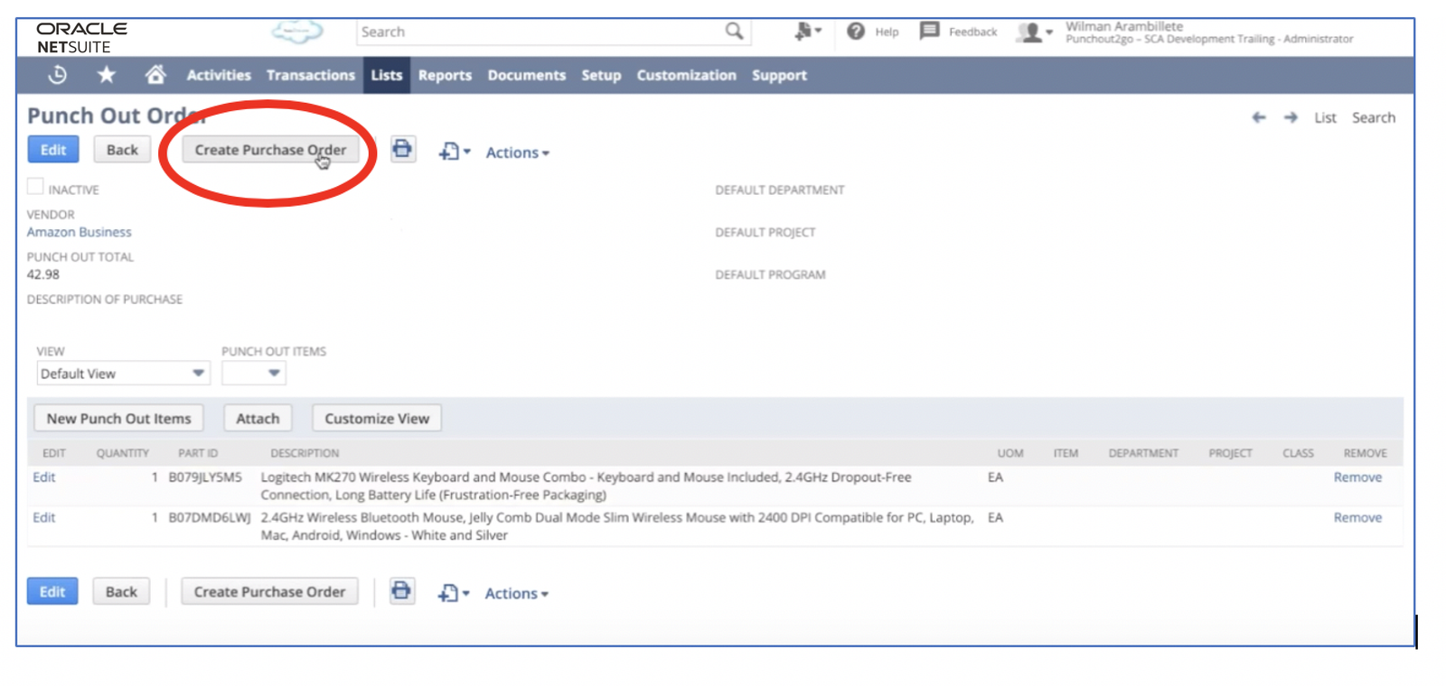Open the recent records clock icon
This screenshot has width=1446, height=686.
coord(57,75)
